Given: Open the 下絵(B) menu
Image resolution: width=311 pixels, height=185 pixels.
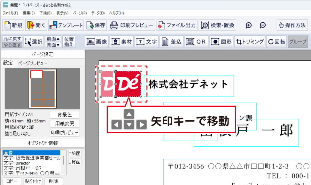Looking at the screenshot, I should click(x=45, y=13).
